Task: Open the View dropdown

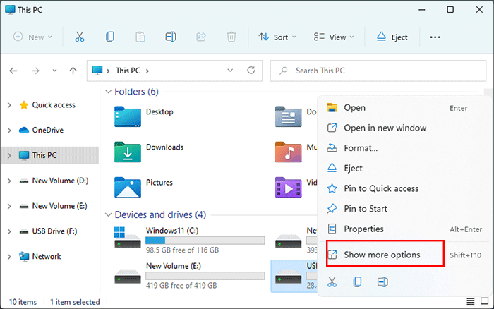Action: 334,37
